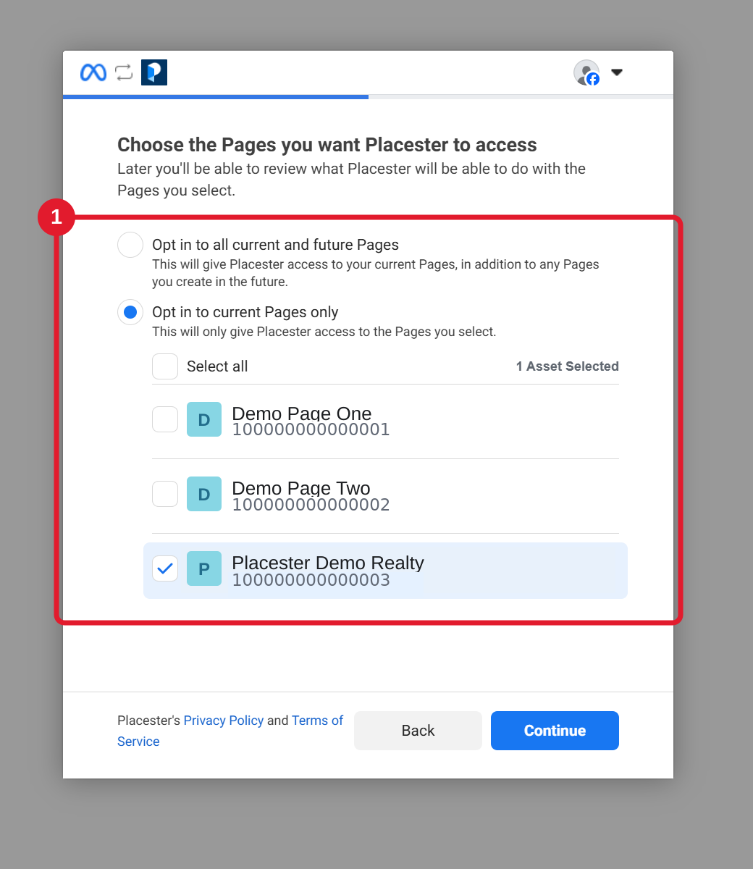The height and width of the screenshot is (869, 753).
Task: Click the 1 Asset Selected label
Action: tap(568, 366)
